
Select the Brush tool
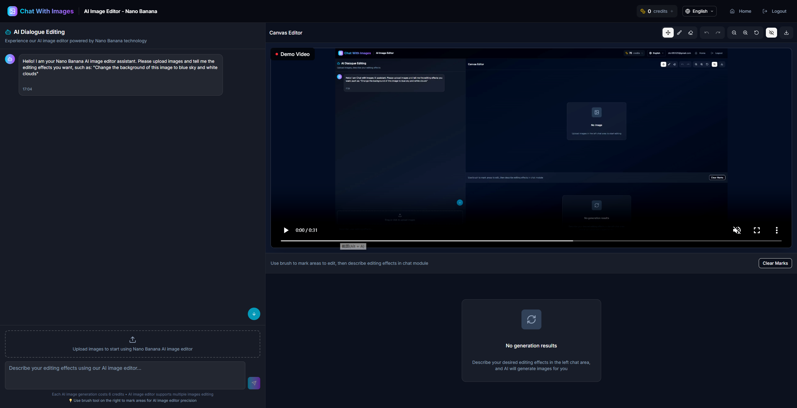point(679,33)
